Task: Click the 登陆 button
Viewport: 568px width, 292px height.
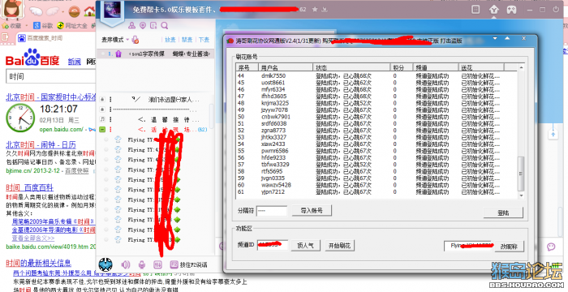Action: [x=504, y=213]
